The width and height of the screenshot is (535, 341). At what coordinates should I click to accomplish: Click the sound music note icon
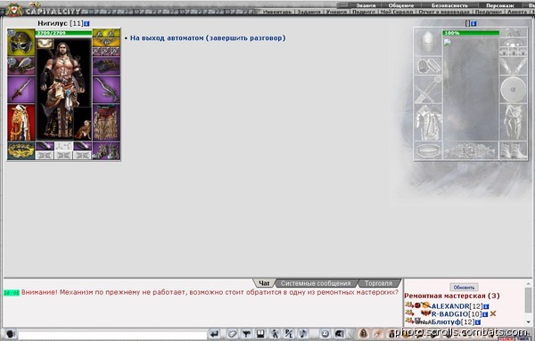[x=303, y=334]
